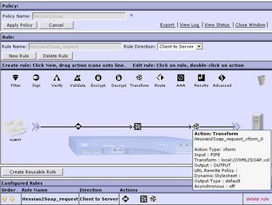Click the Order column header
272x205 pixels.
[8, 190]
